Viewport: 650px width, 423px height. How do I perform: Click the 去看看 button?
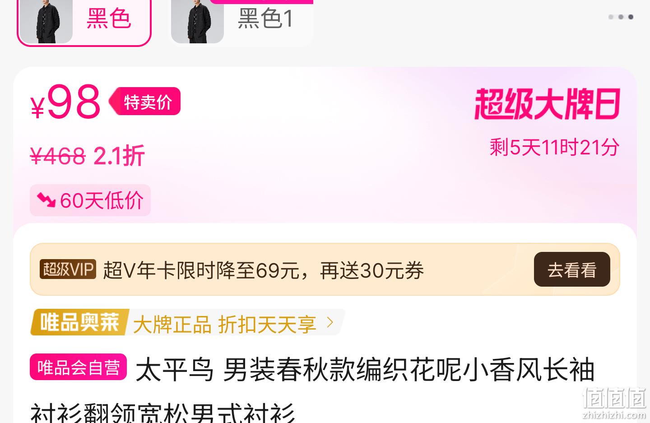[x=572, y=270]
